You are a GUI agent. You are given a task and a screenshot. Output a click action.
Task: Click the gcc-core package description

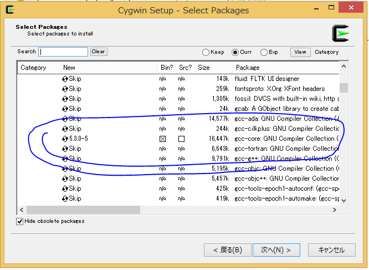point(286,139)
